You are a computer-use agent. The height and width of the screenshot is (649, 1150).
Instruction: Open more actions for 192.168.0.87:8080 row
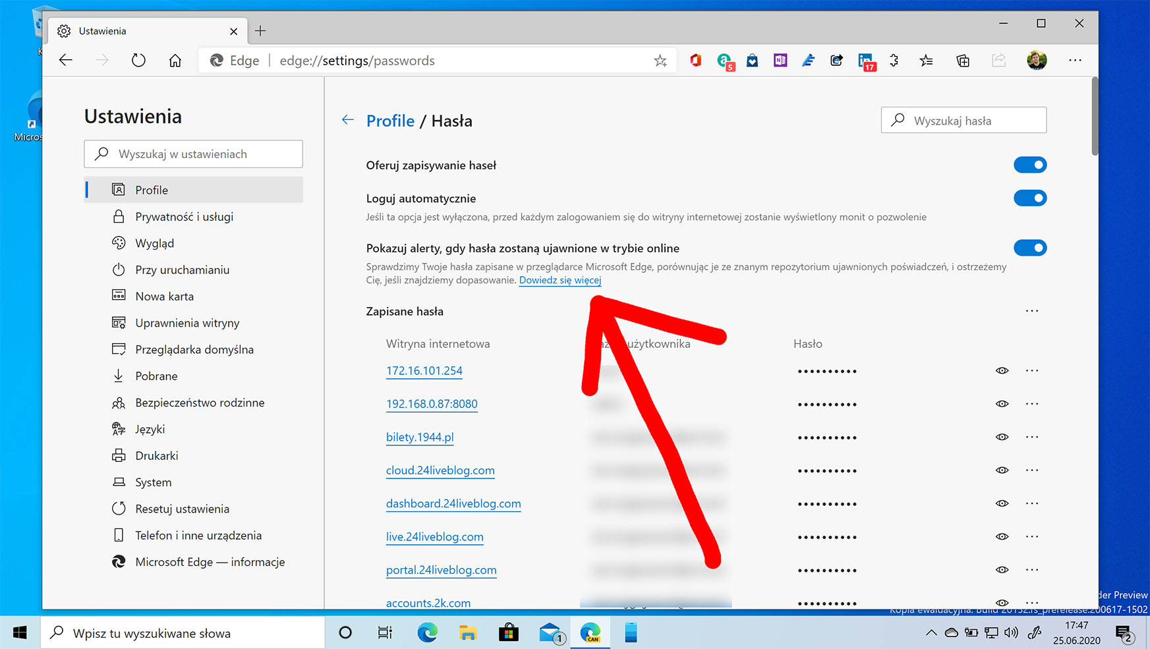(x=1032, y=404)
